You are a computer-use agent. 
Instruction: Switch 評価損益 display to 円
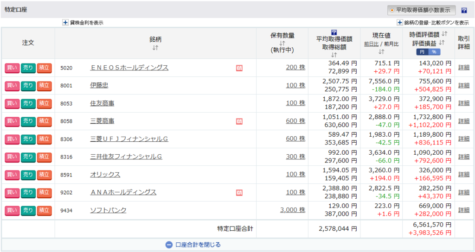(x=422, y=52)
